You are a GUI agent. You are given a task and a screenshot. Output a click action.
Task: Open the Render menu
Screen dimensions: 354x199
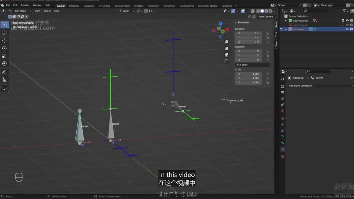pyautogui.click(x=25, y=5)
